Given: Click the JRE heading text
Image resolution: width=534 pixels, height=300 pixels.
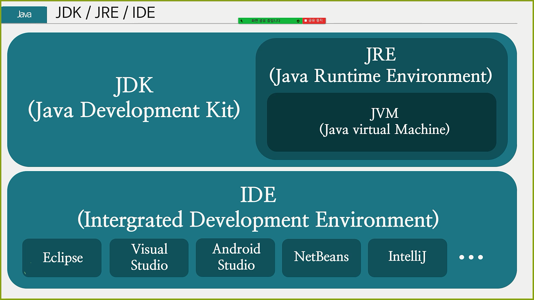Looking at the screenshot, I should [380, 54].
